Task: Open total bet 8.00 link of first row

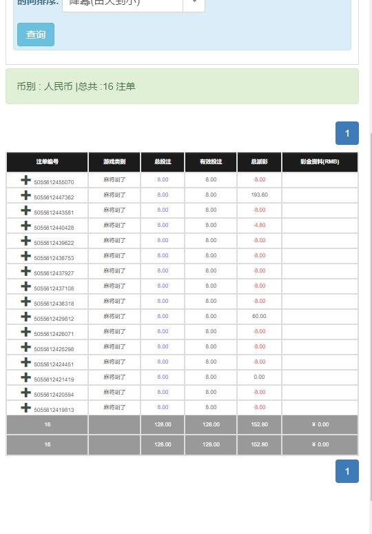Action: pos(163,179)
